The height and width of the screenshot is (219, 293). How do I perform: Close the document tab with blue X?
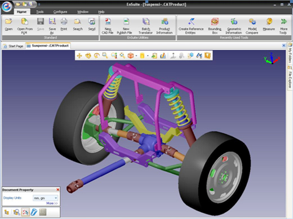283,46
